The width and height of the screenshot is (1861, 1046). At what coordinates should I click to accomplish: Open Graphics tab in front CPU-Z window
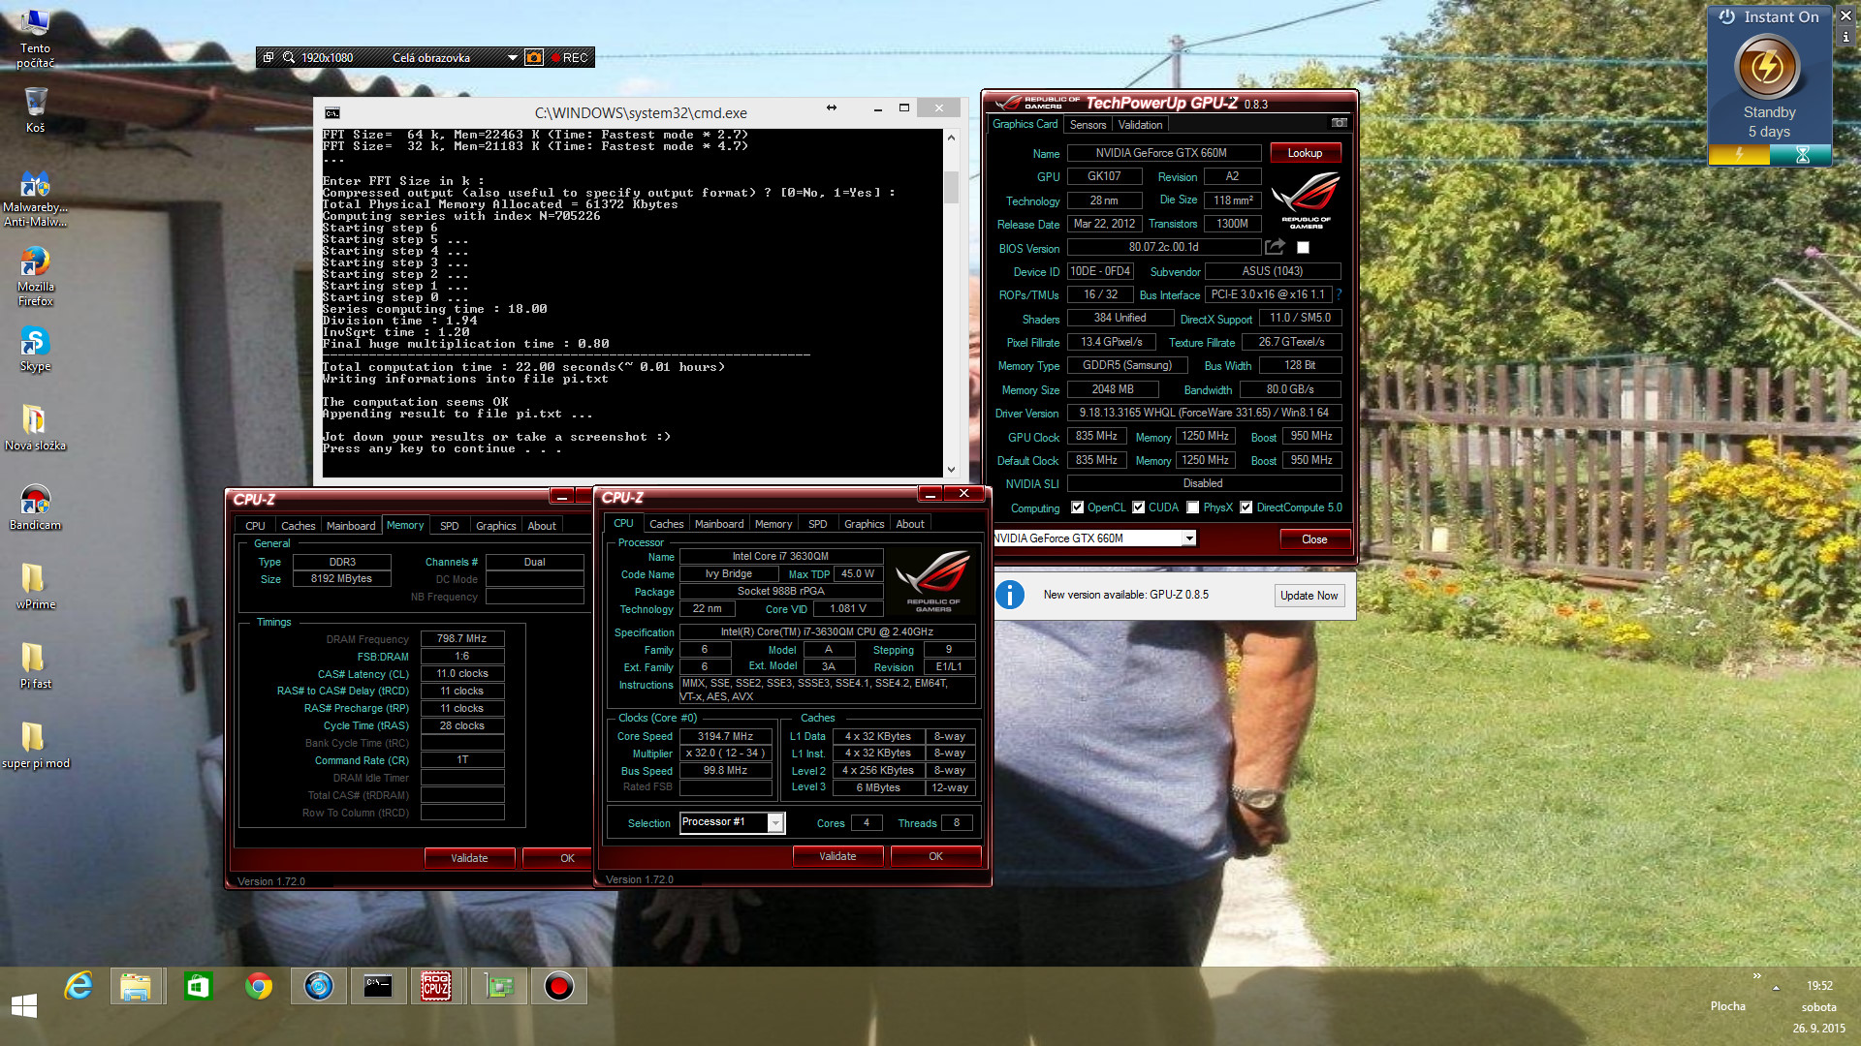864,524
